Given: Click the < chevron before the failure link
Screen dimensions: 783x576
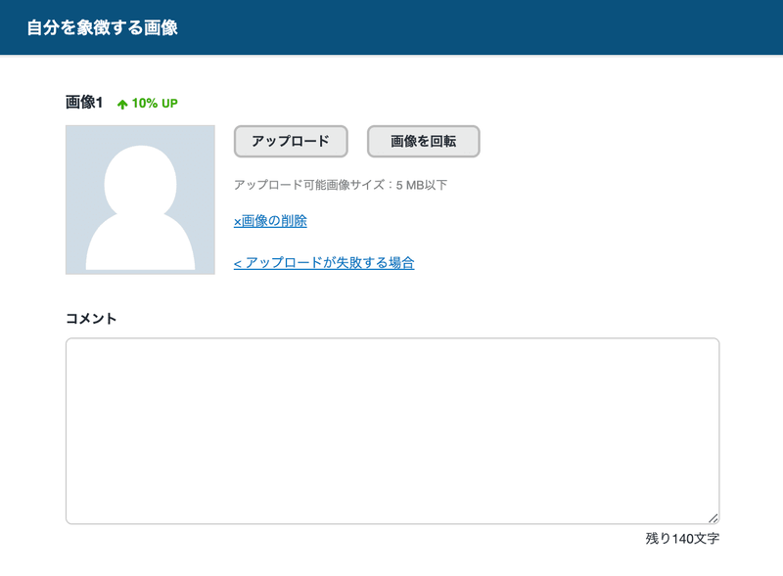Looking at the screenshot, I should pyautogui.click(x=237, y=262).
